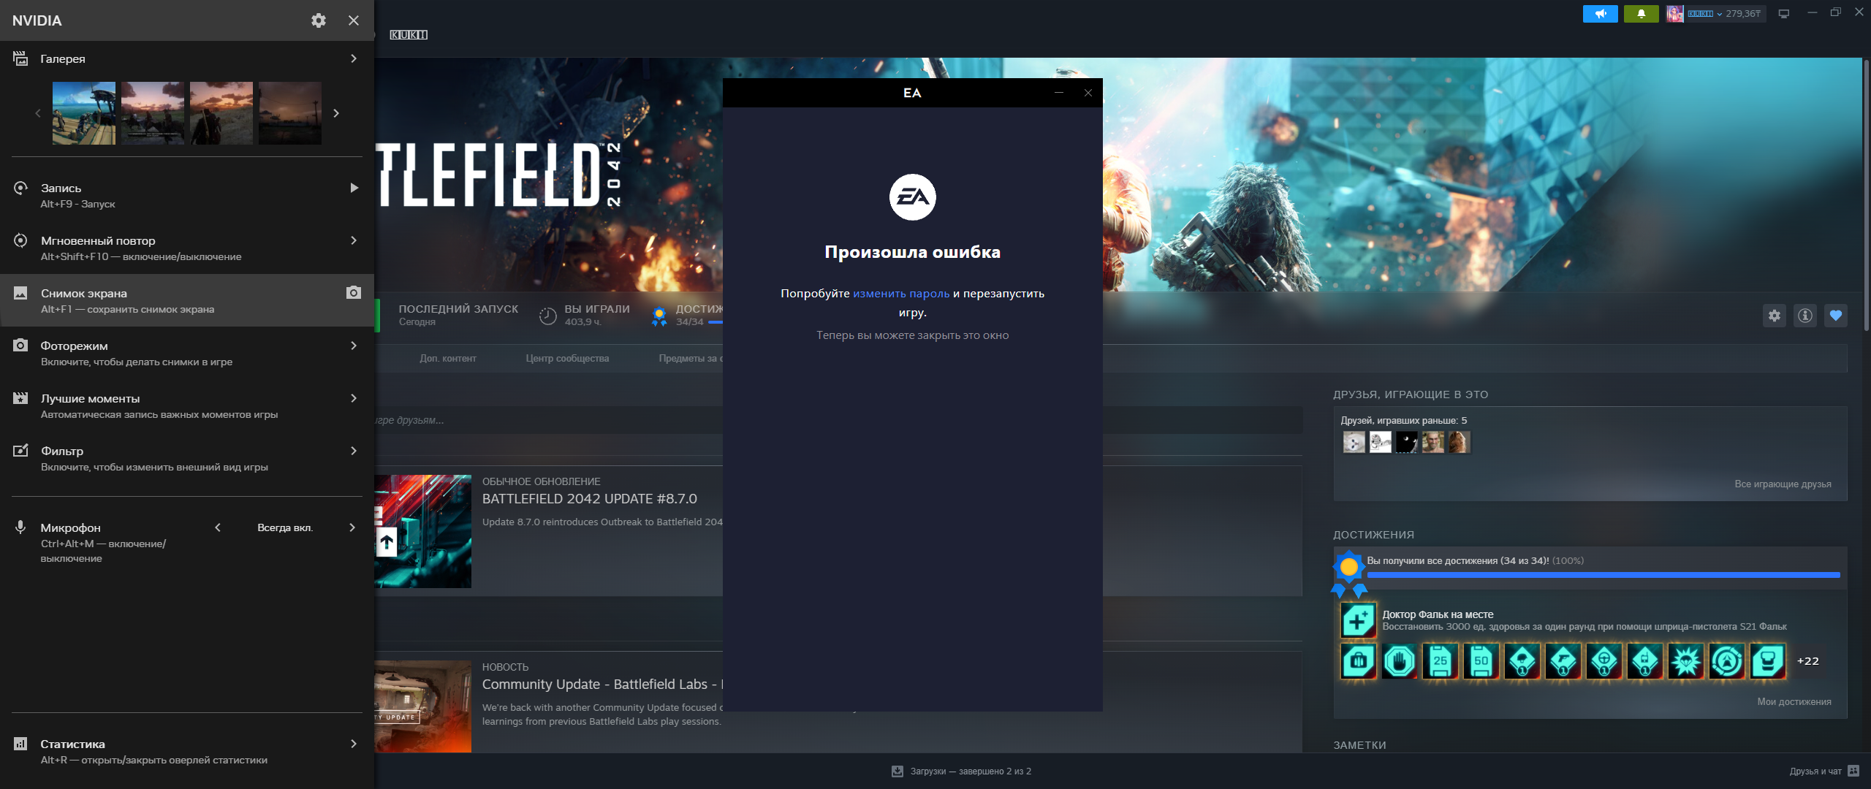1871x789 pixels.
Task: Click the hand achievement icon
Action: pyautogui.click(x=1400, y=661)
